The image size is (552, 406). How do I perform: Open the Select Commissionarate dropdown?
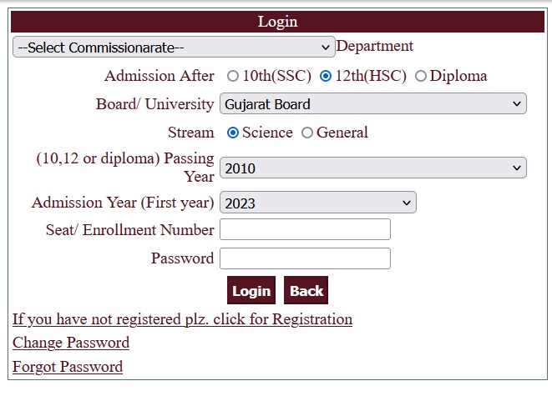click(x=174, y=48)
